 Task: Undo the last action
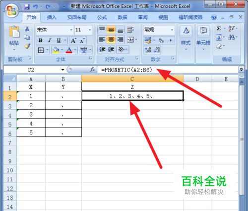pos(35,6)
